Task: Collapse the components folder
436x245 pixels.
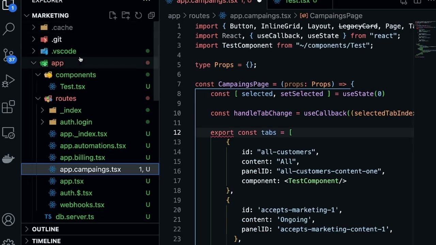Action: point(38,75)
